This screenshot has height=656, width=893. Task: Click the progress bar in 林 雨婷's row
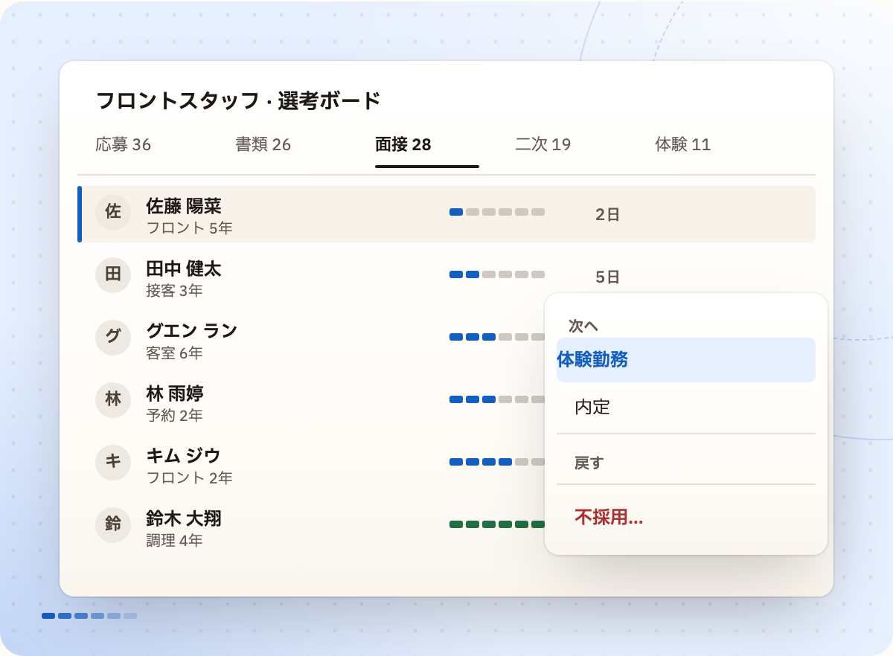(x=497, y=399)
